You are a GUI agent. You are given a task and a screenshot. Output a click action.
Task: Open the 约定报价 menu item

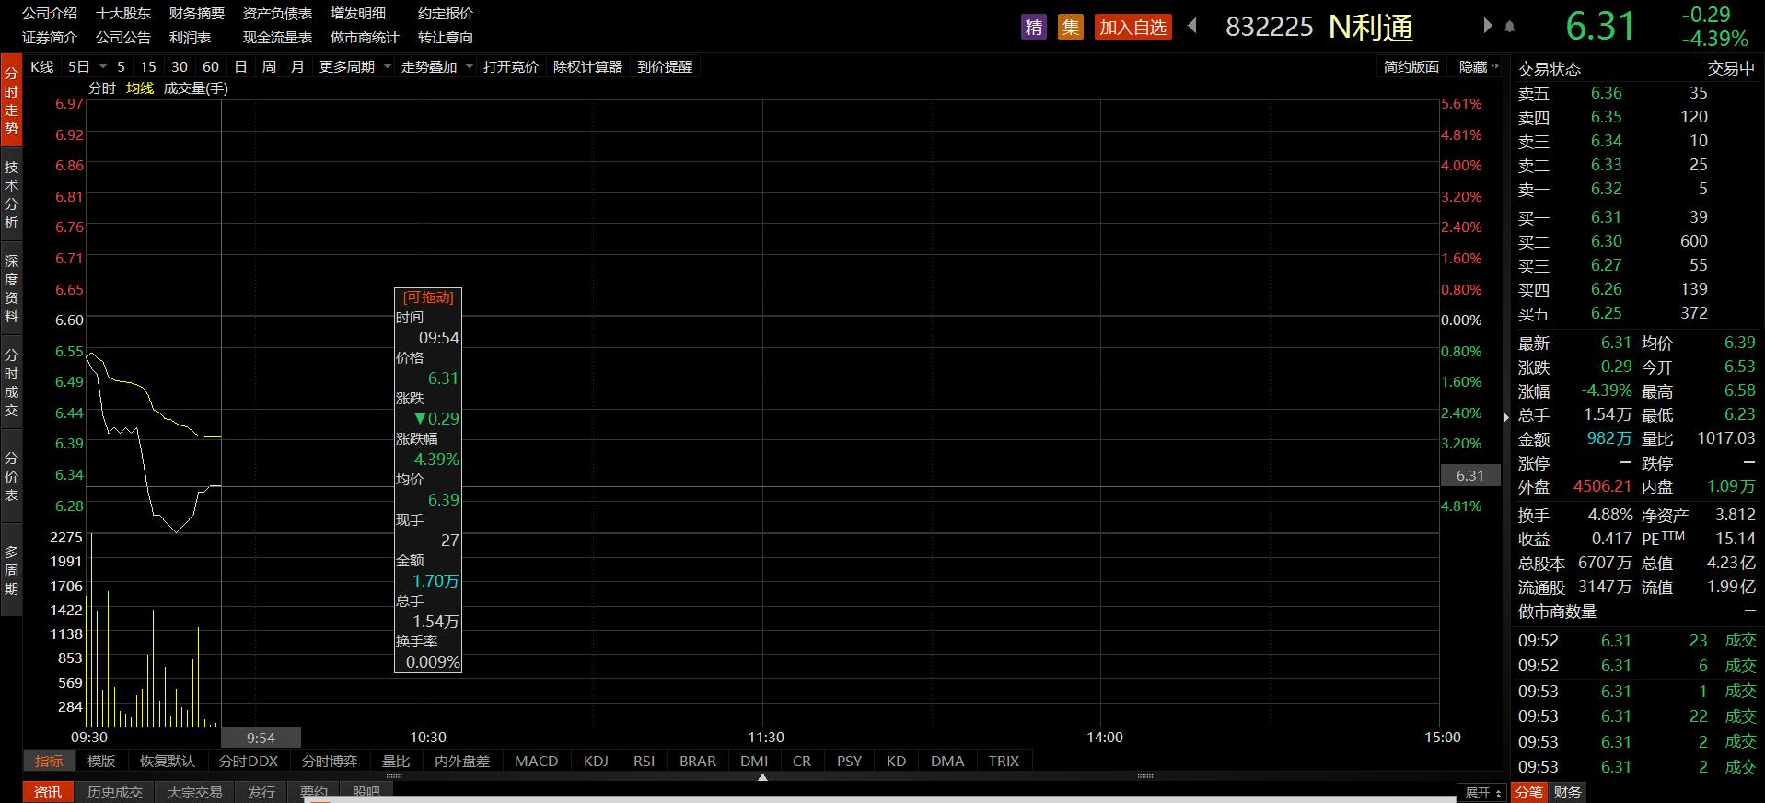point(446,13)
